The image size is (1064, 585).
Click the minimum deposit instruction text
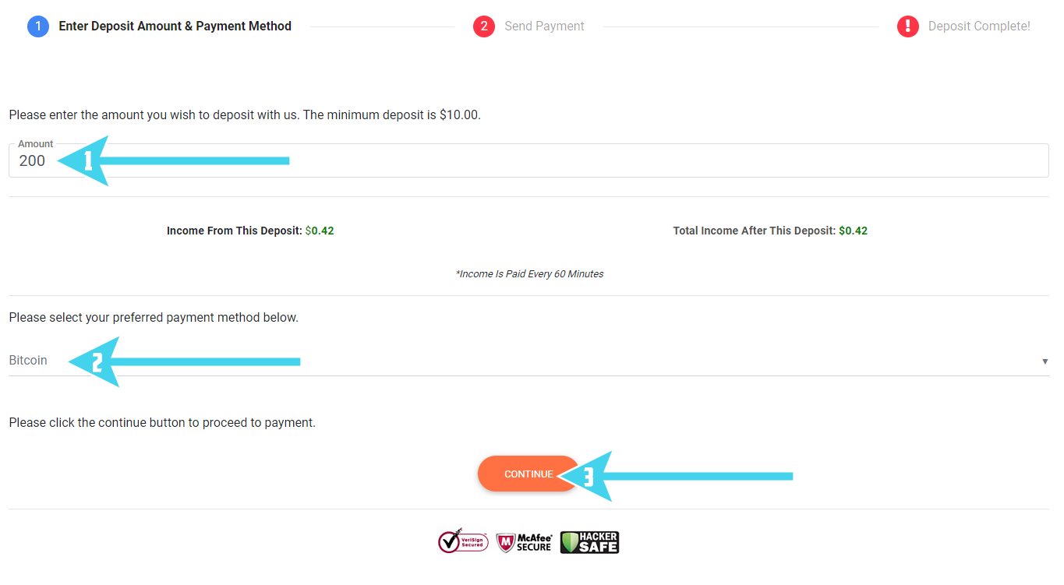(245, 115)
